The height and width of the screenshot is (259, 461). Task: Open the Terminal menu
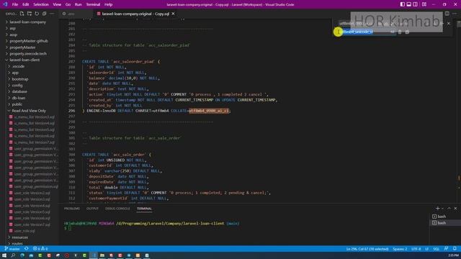pos(93,4)
